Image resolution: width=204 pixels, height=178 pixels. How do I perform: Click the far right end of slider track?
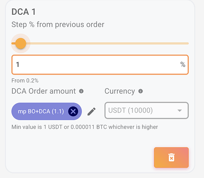point(187,43)
